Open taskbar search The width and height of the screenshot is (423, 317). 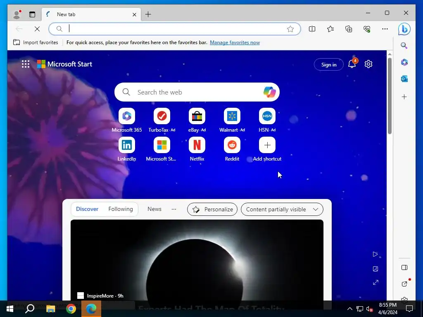[x=30, y=309]
